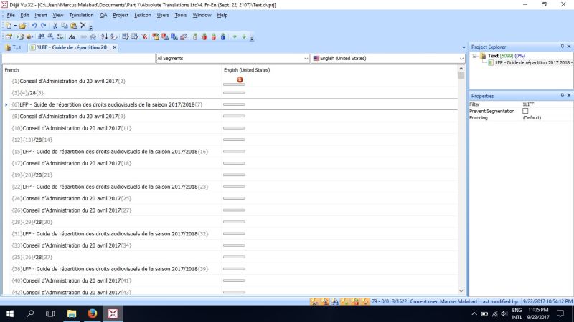Click the red error marker on segment 1
574x322 pixels.
(240, 79)
